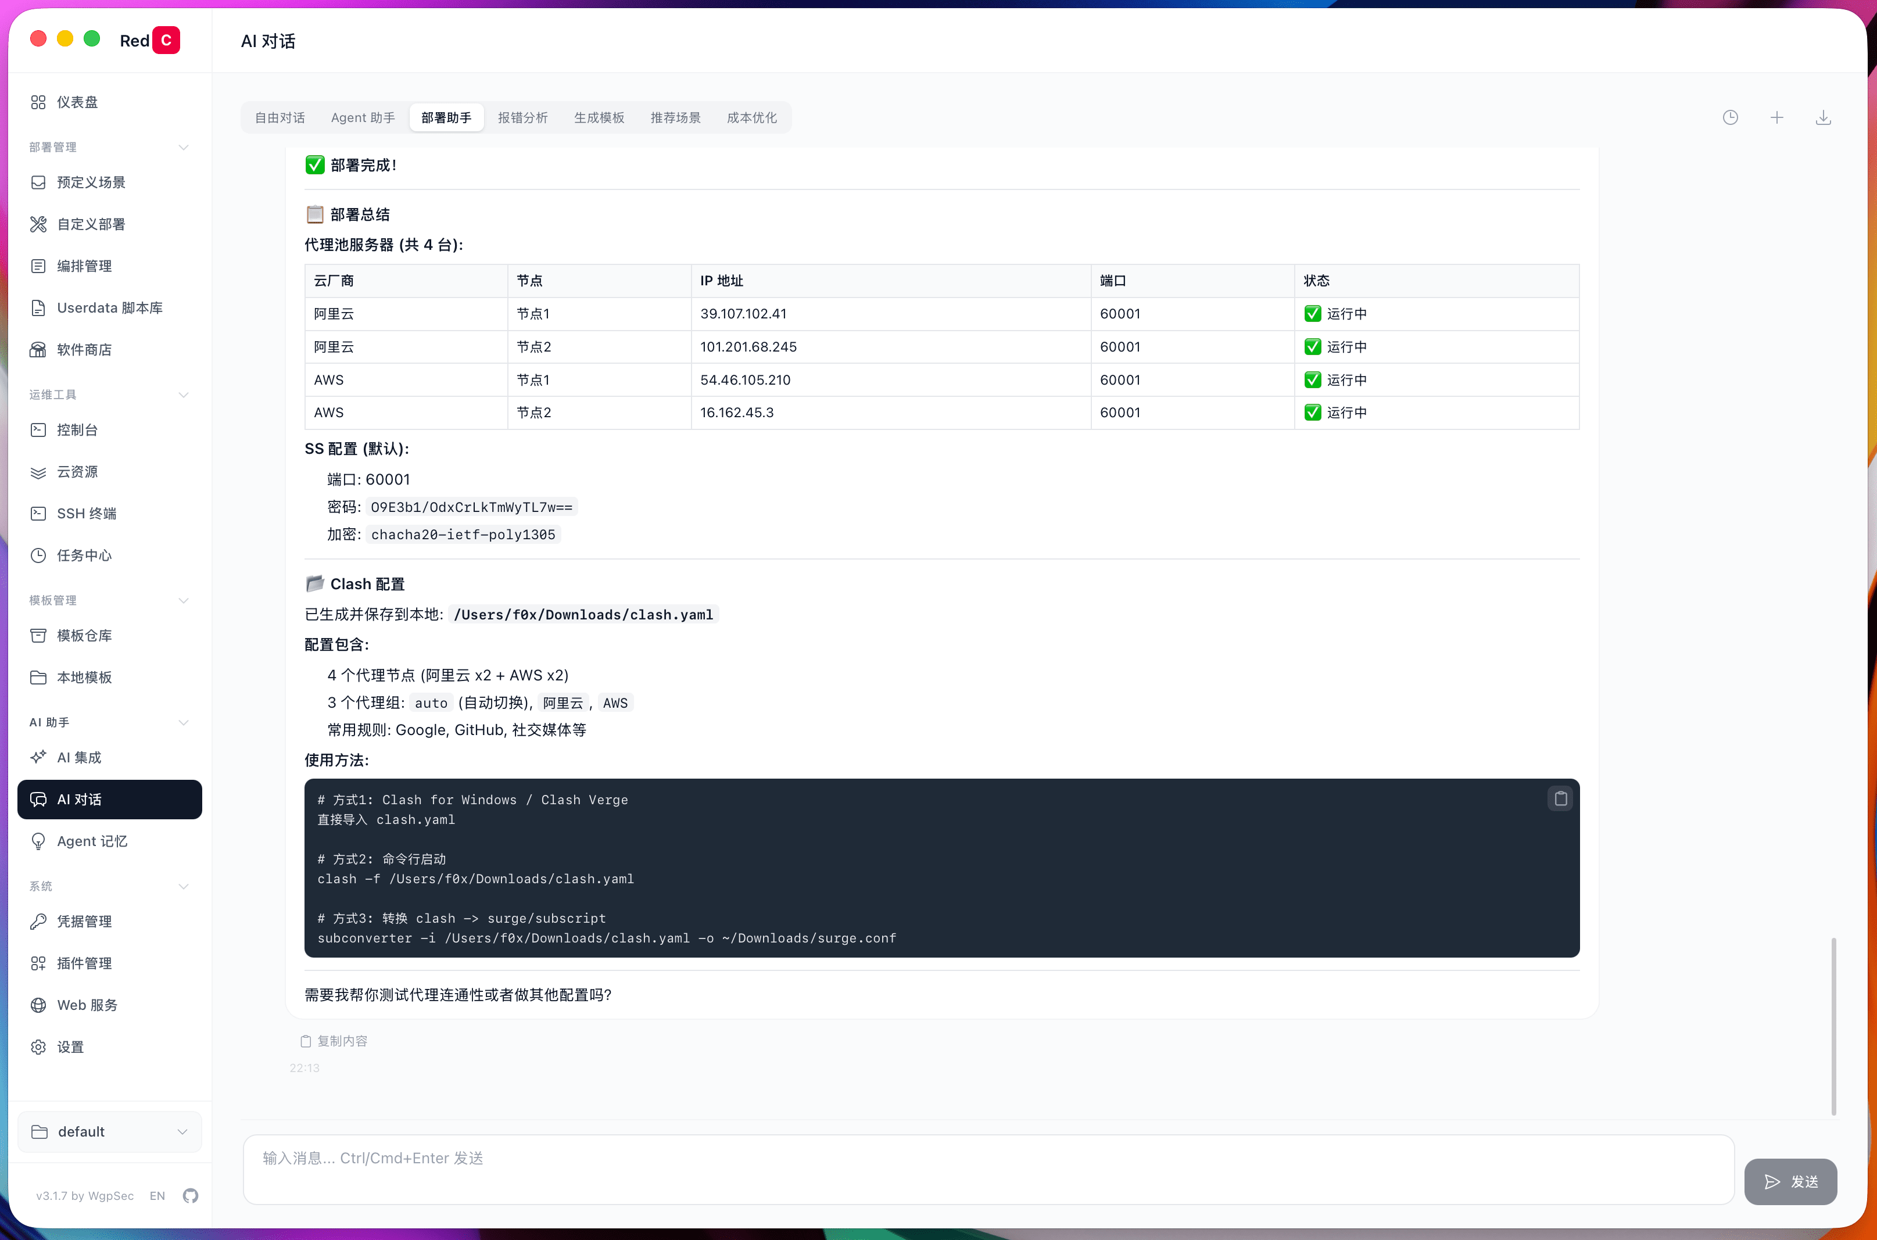1877x1240 pixels.
Task: Click the /Users/f0x/Downloads/clash.yaml path
Action: point(583,614)
